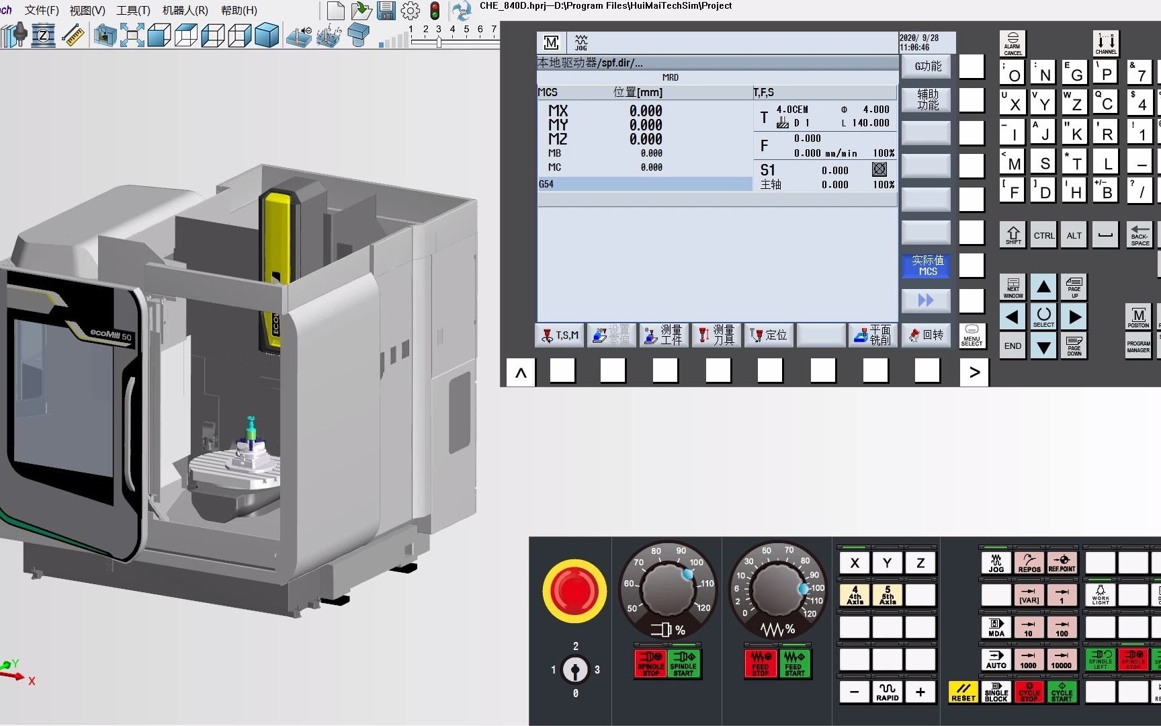Open the 帮助(H) menu

(239, 10)
